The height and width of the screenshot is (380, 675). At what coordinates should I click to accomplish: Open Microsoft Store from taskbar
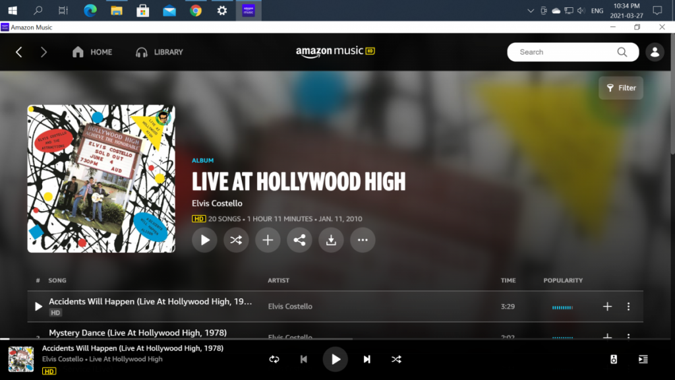[143, 11]
